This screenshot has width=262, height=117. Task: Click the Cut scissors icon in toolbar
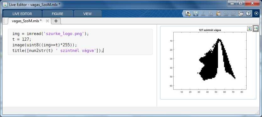coord(203,14)
